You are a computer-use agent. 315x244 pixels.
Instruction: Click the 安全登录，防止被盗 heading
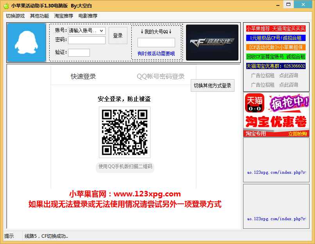pyautogui.click(x=124, y=99)
